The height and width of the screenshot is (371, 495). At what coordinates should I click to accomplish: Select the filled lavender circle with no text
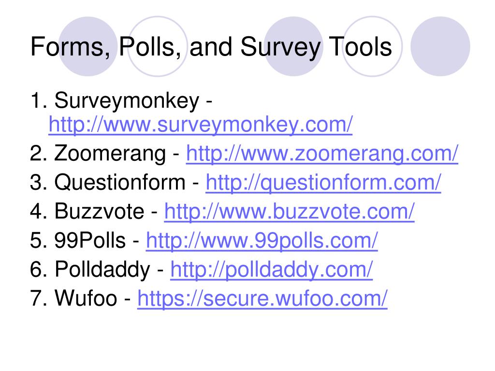click(x=440, y=46)
